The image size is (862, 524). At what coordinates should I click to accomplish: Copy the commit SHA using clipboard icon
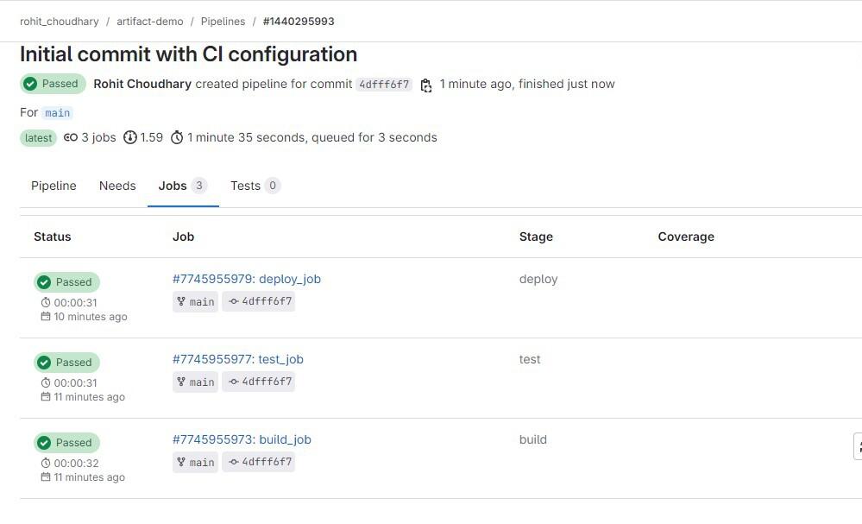click(426, 85)
